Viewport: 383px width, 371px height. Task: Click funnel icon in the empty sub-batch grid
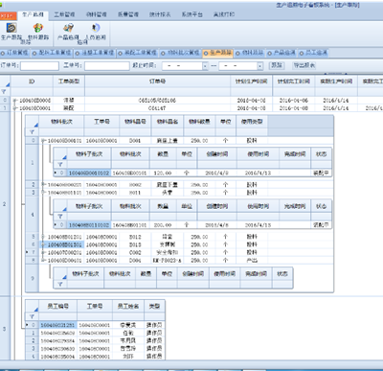[60, 284]
